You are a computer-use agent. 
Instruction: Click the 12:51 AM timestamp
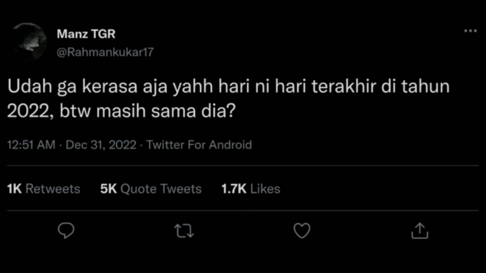(x=32, y=145)
